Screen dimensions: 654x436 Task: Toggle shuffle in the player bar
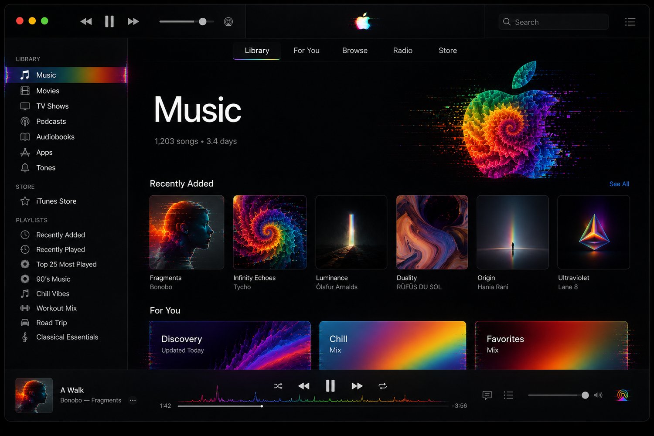click(x=278, y=386)
